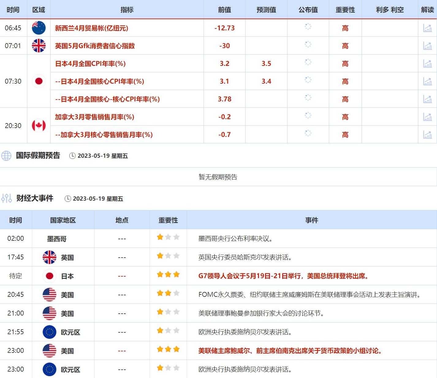Click the globe icon beside 国际假期预告
Image resolution: width=437 pixels, height=378 pixels.
[6, 156]
